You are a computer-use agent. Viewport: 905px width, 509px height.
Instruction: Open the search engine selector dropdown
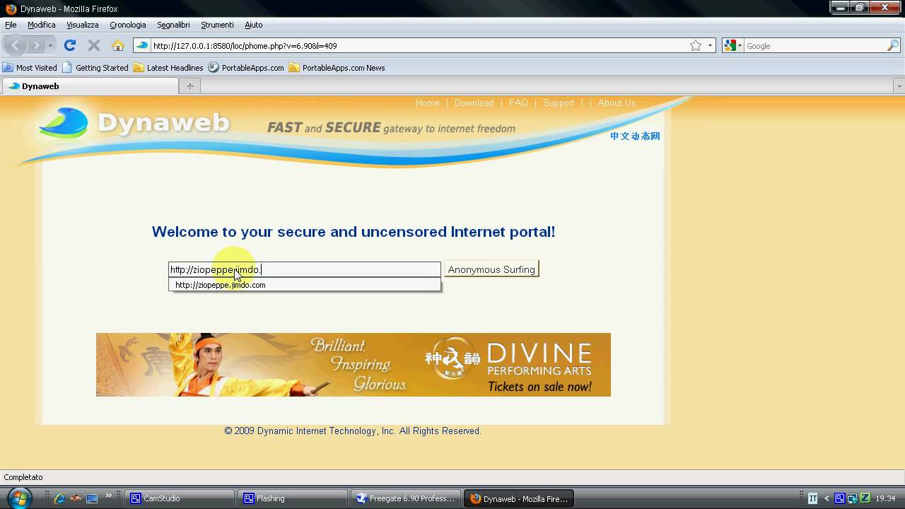732,45
